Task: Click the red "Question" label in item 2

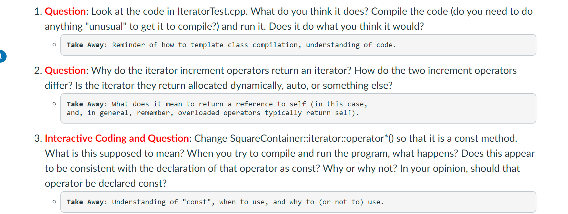Action: 65,71
